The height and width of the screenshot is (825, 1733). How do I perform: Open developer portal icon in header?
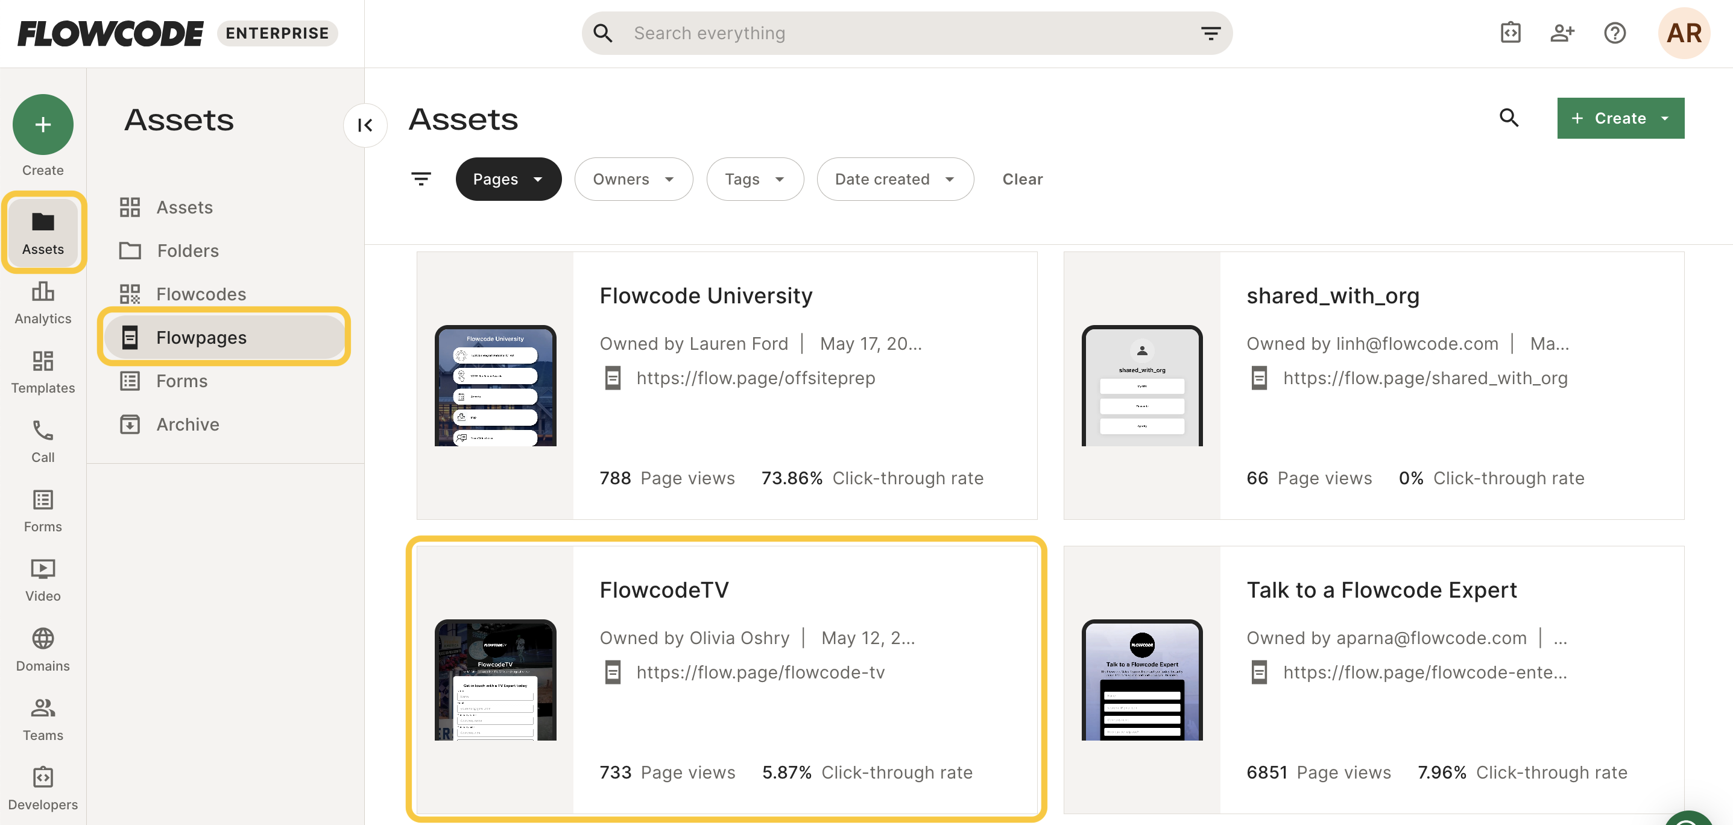point(1510,33)
